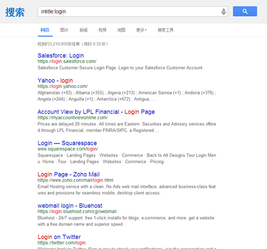Viewport: 267px width, 249px height.
Task: Click the Prices are delayed 20 minutes snippet
Action: (127, 127)
